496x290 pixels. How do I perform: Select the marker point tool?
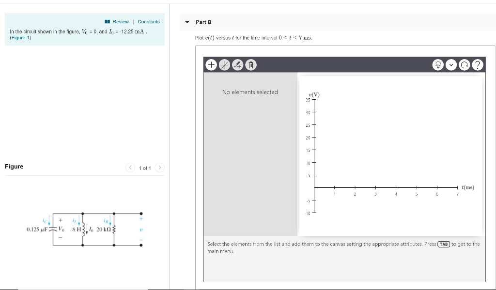tap(237, 64)
